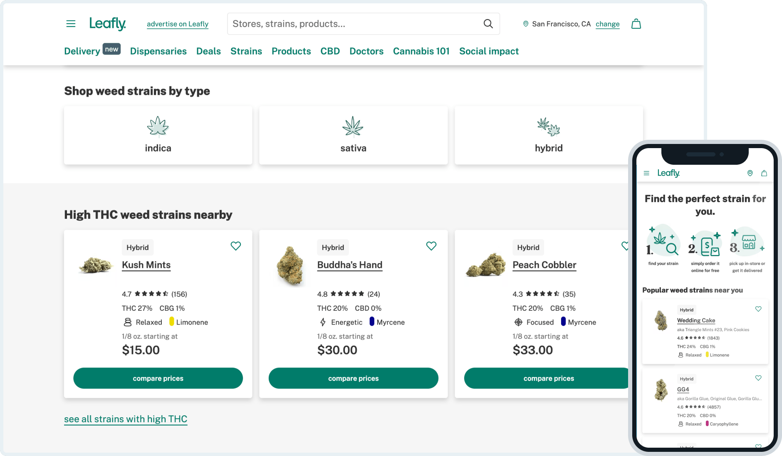Screen dimensions: 782x456
Task: Click the yellow Limonene swatch on Kush Mints
Action: 172,322
